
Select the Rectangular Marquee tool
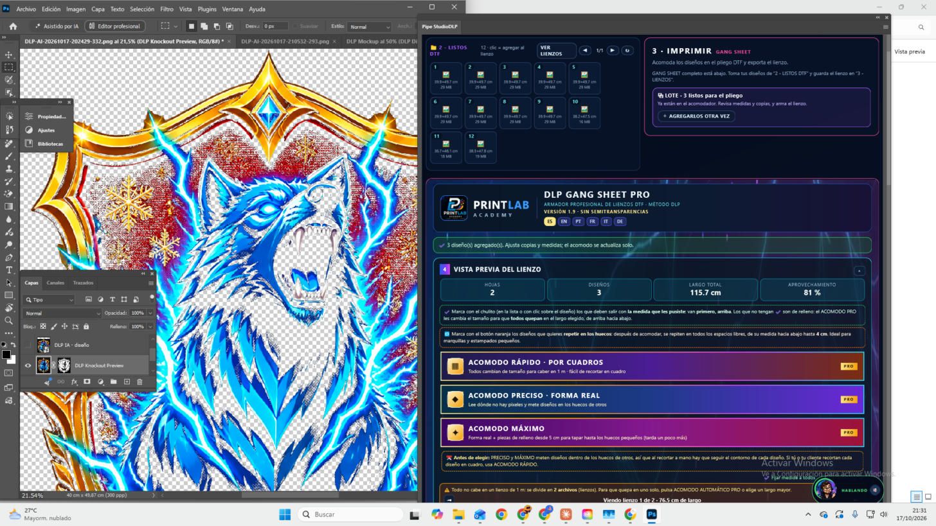click(x=9, y=67)
